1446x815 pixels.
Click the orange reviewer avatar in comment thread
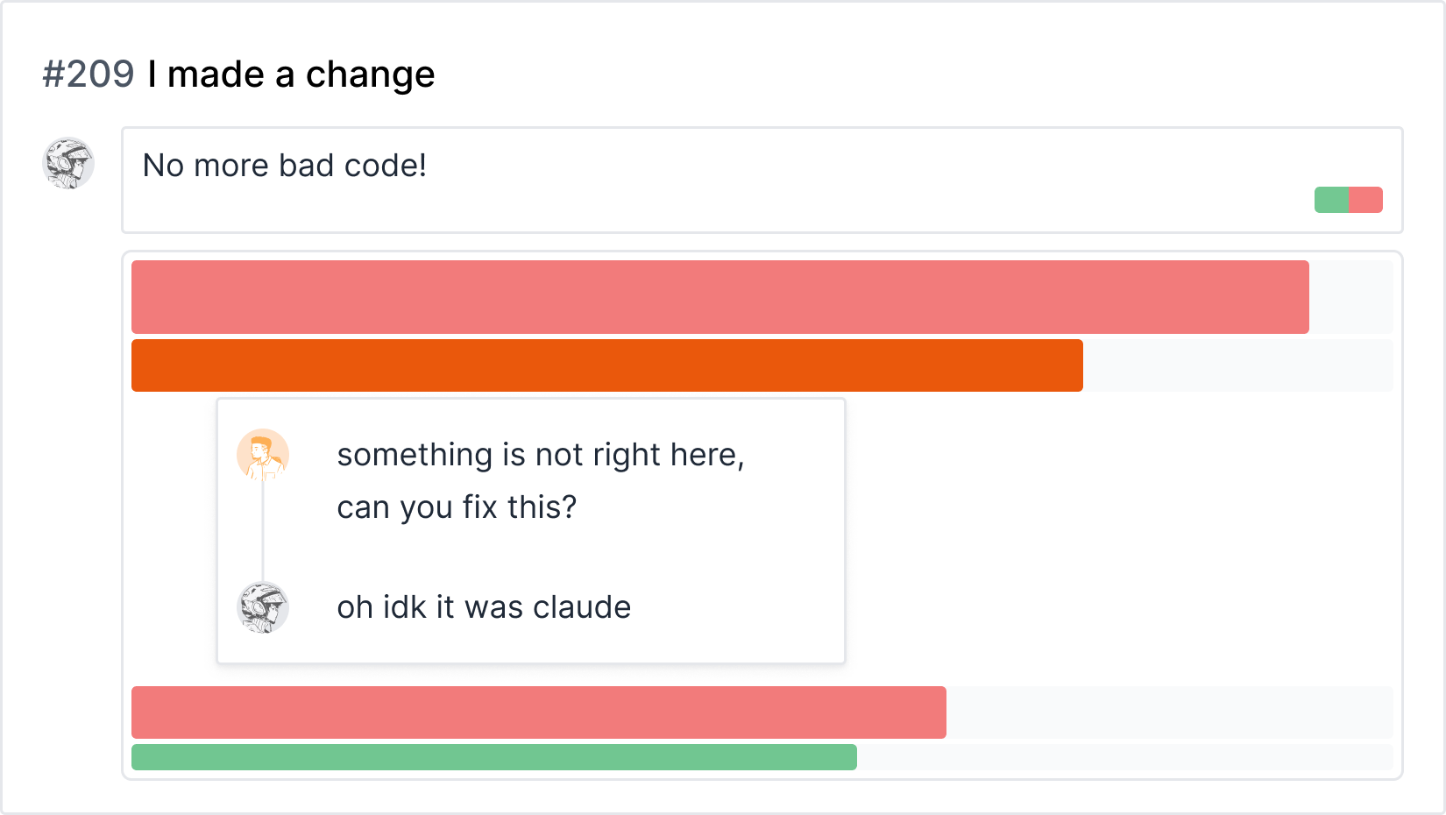click(263, 455)
